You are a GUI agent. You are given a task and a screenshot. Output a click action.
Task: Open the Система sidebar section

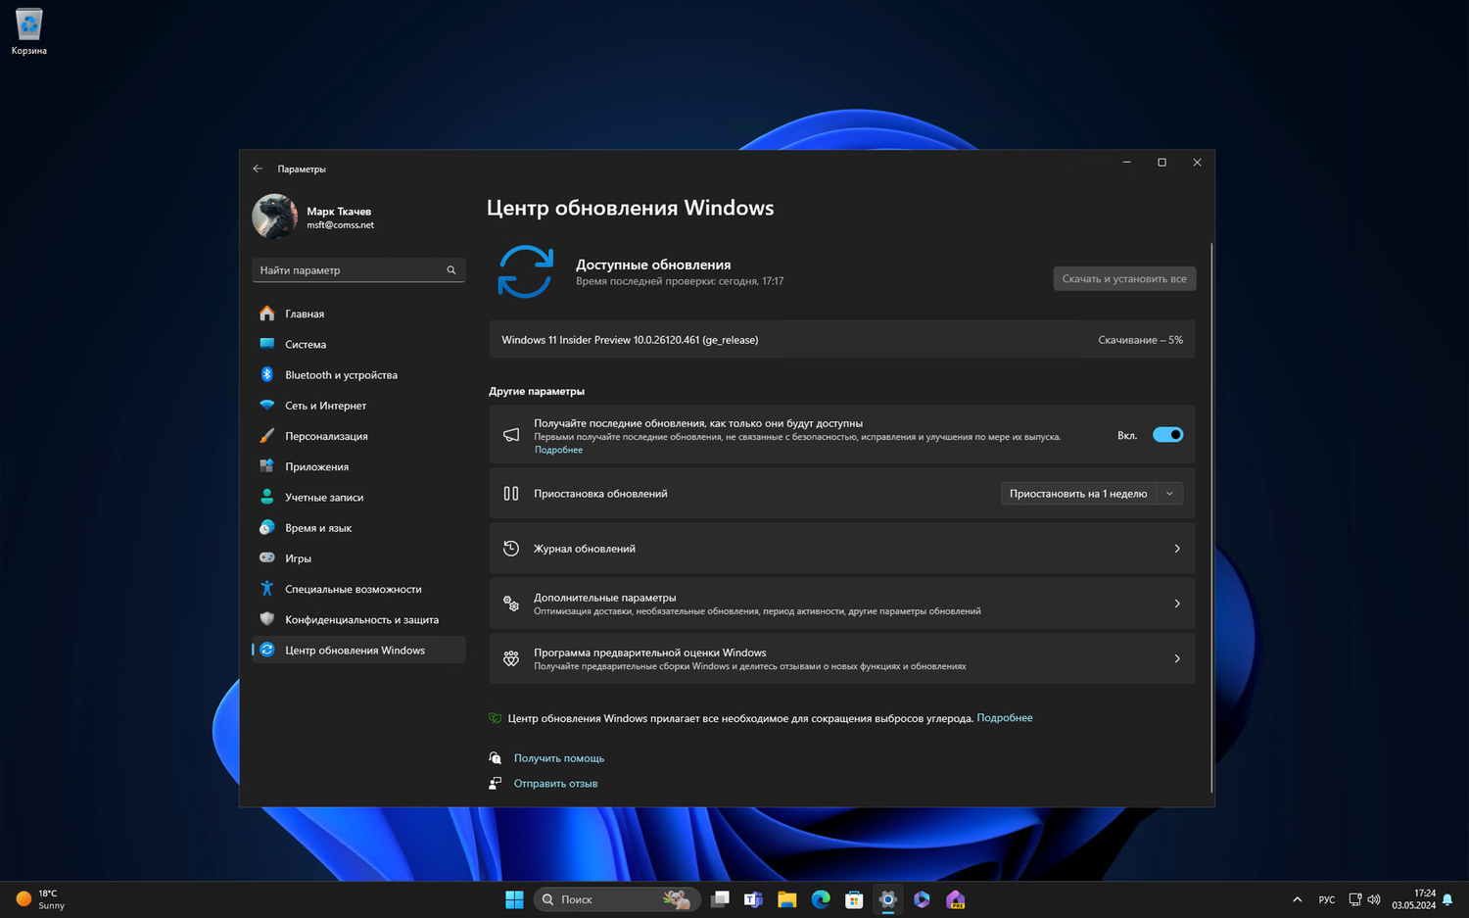point(358,344)
